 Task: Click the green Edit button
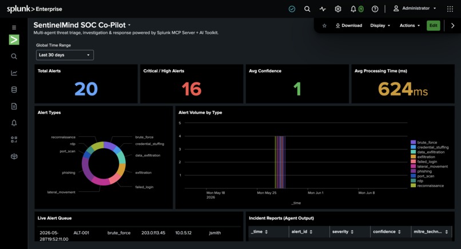click(x=434, y=26)
